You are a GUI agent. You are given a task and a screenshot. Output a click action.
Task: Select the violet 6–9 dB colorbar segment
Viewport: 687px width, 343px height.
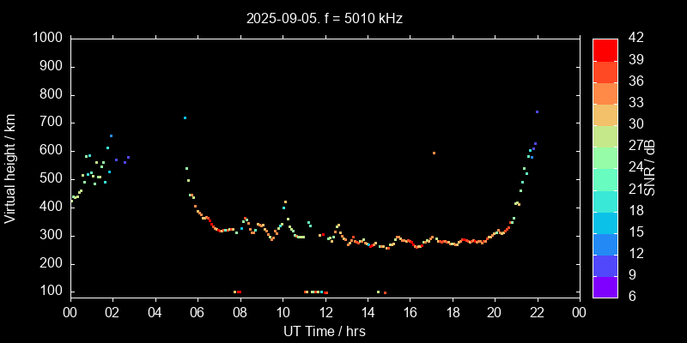(x=605, y=287)
